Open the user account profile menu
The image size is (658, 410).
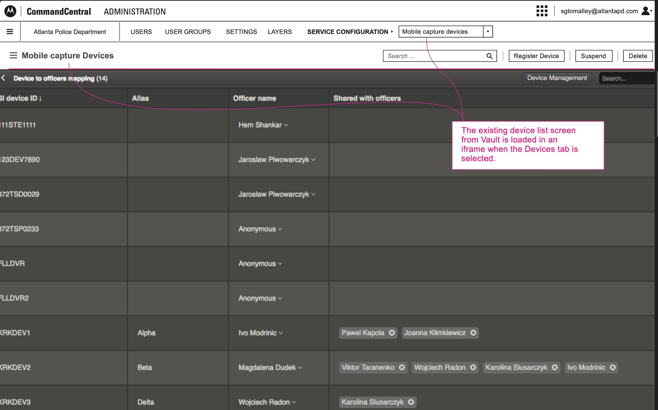click(646, 11)
